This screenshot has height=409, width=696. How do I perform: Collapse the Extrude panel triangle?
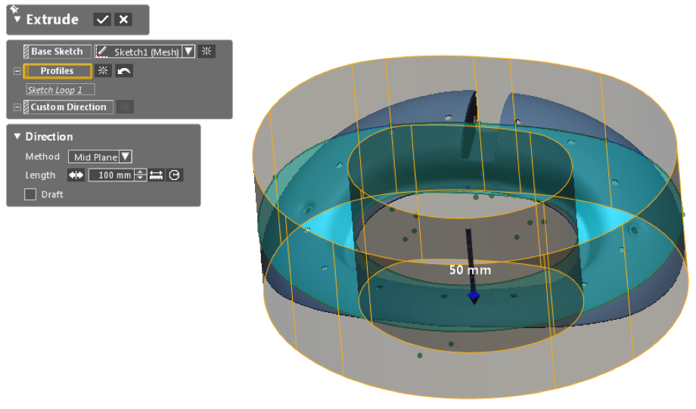click(17, 19)
